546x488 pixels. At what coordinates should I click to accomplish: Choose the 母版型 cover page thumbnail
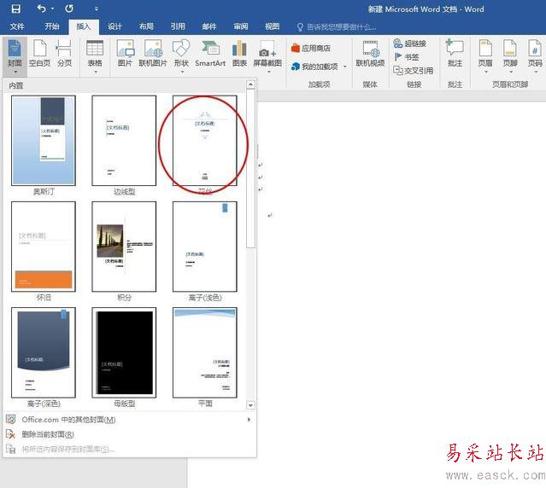tap(124, 352)
